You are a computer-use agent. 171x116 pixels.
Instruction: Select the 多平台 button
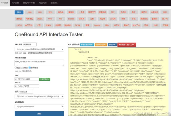pos(117,25)
